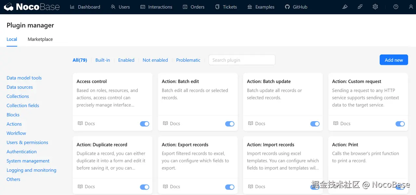Click the Batch update Docs book icon
The image size is (416, 195).
tap(251, 123)
